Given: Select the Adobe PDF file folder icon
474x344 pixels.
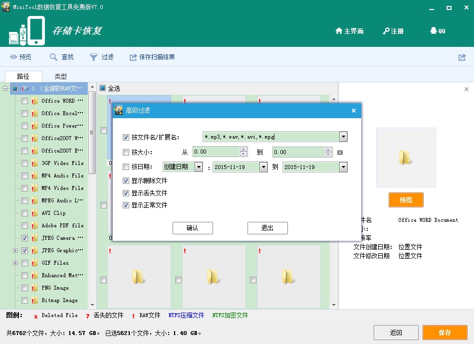Looking at the screenshot, I should coord(35,226).
